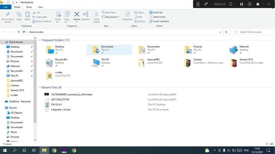Click Cut in the Clipboard group
This screenshot has height=154, width=275.
point(36,12)
